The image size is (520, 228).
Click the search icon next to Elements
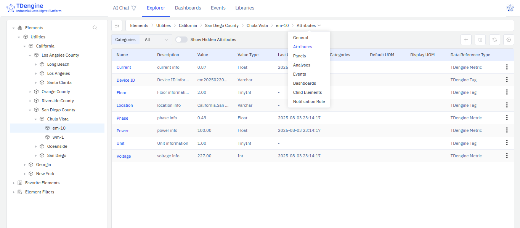coord(95,27)
